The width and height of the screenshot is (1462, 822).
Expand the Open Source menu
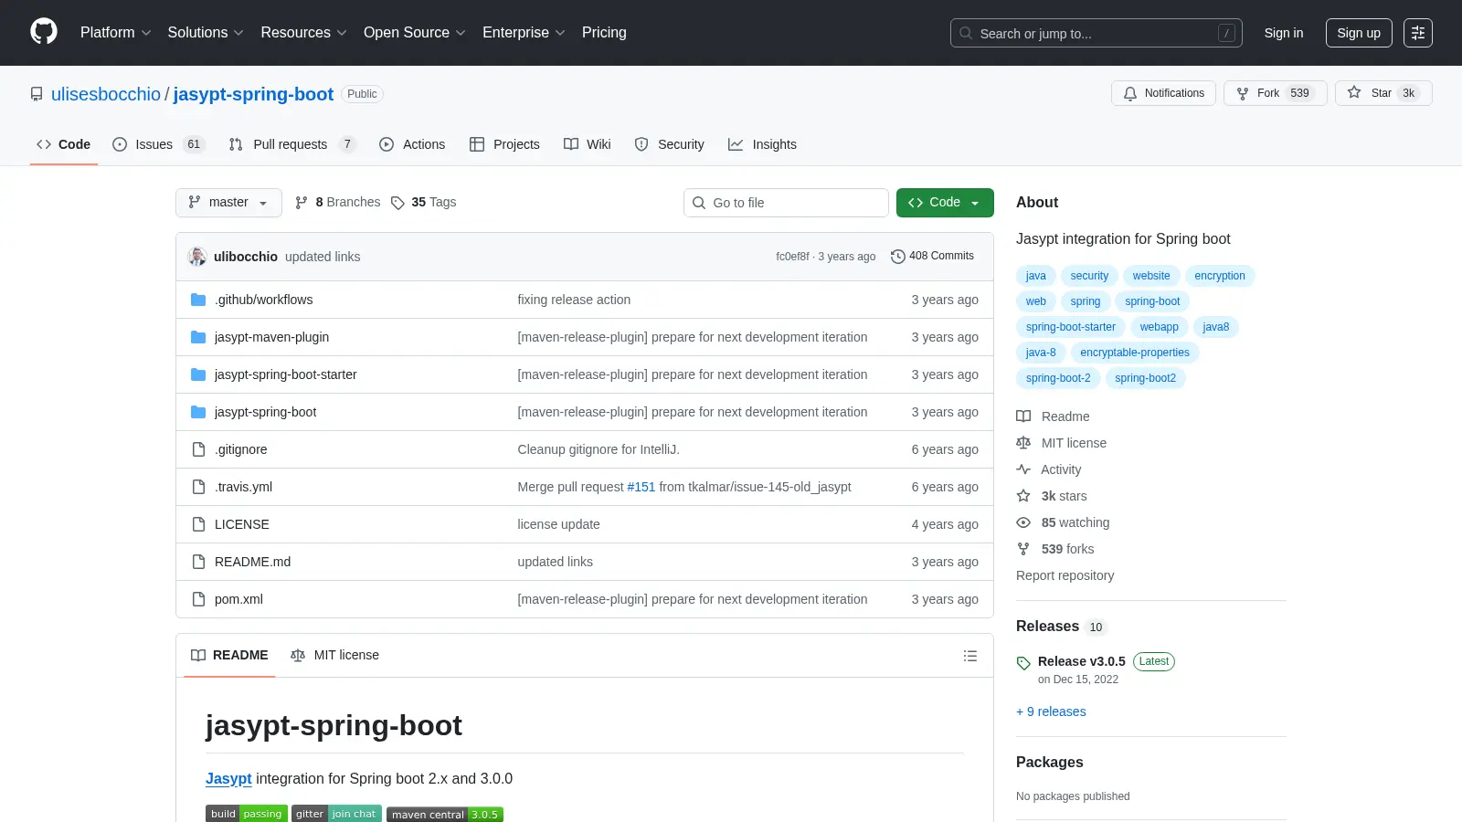414,33
